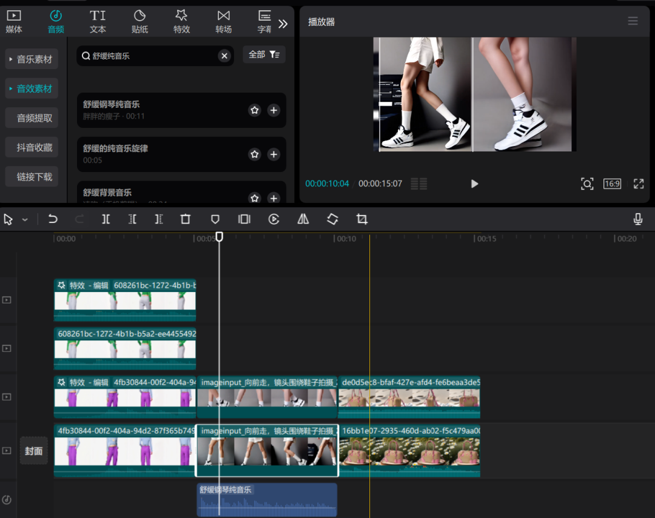Start voice recording with microphone icon
655x518 pixels.
pyautogui.click(x=638, y=219)
